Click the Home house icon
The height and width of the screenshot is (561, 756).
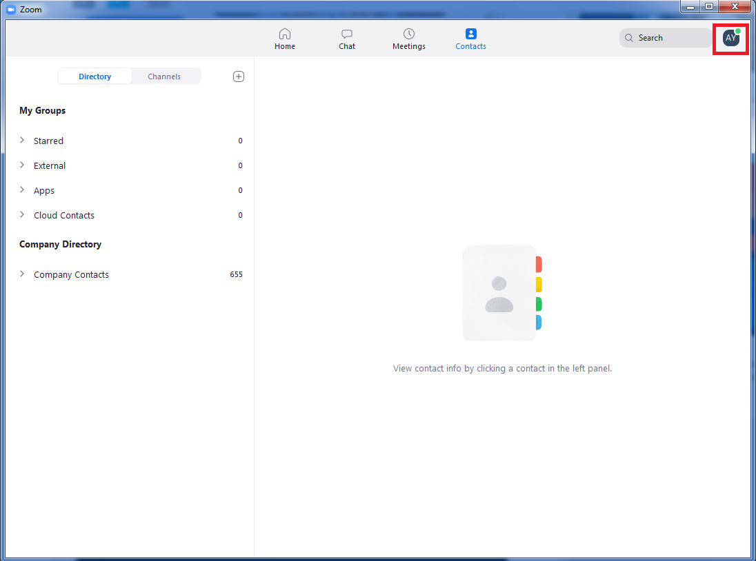[x=285, y=34]
